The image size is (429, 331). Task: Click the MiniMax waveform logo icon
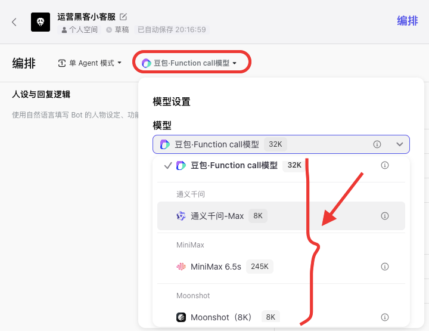pos(181,267)
